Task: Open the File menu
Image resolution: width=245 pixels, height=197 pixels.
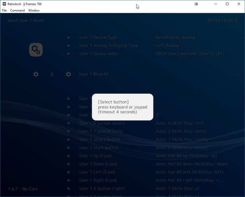Action: [5, 10]
